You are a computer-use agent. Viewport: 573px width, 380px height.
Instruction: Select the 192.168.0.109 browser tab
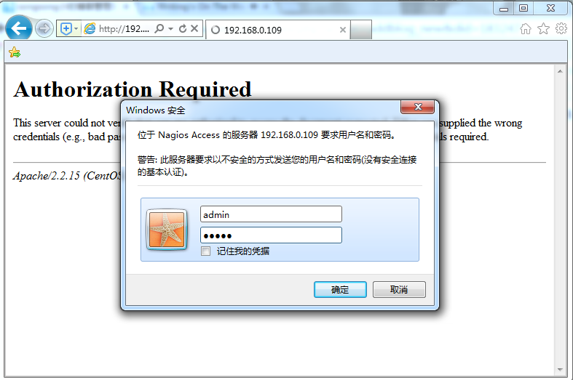pos(277,30)
